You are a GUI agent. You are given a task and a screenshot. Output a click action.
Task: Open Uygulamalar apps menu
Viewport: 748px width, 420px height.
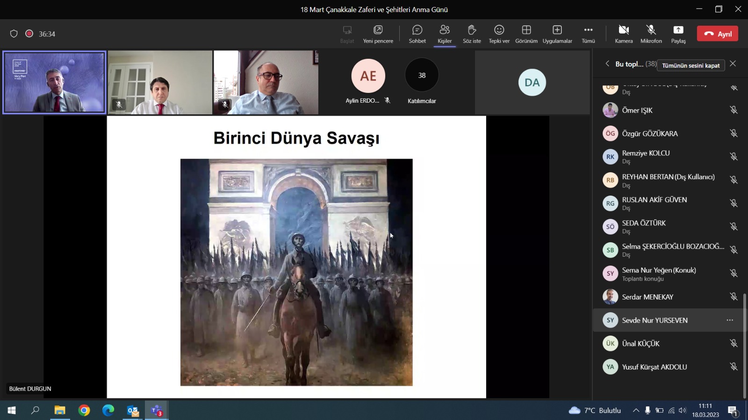point(557,34)
